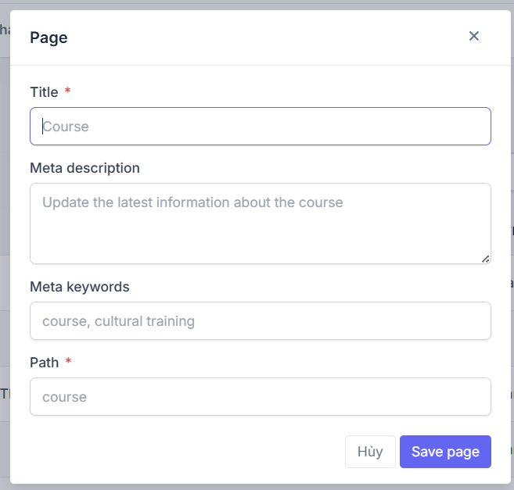514x490 pixels.
Task: Cancel with the Hủy button
Action: click(370, 452)
